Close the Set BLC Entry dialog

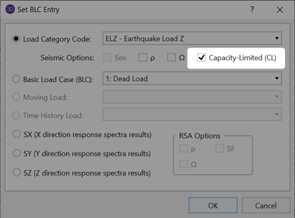279,10
